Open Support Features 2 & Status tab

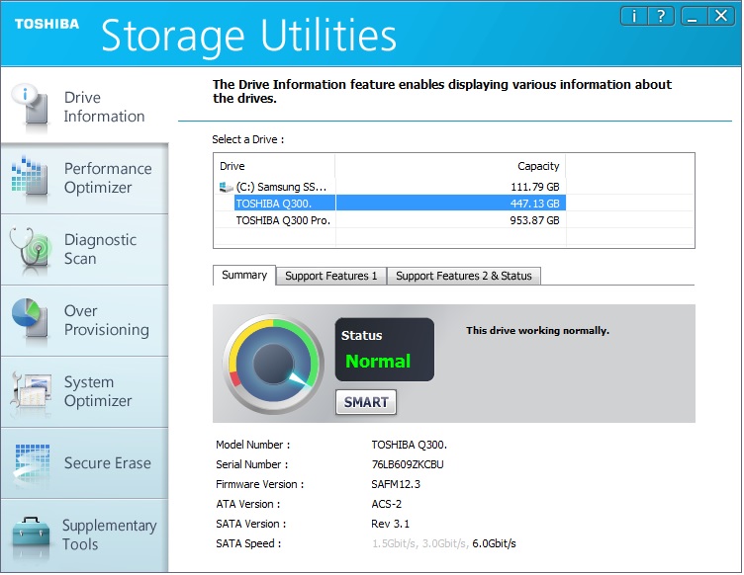(x=464, y=276)
